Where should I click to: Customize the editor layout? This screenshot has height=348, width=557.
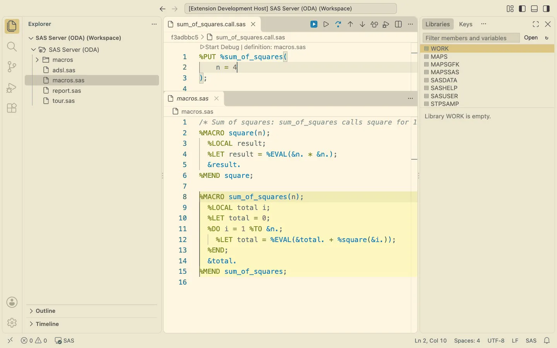click(x=510, y=9)
